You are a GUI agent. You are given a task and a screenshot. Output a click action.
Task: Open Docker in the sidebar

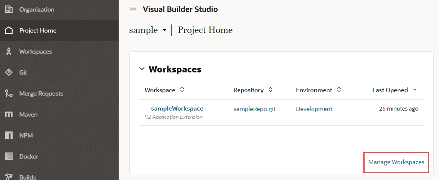click(x=59, y=156)
